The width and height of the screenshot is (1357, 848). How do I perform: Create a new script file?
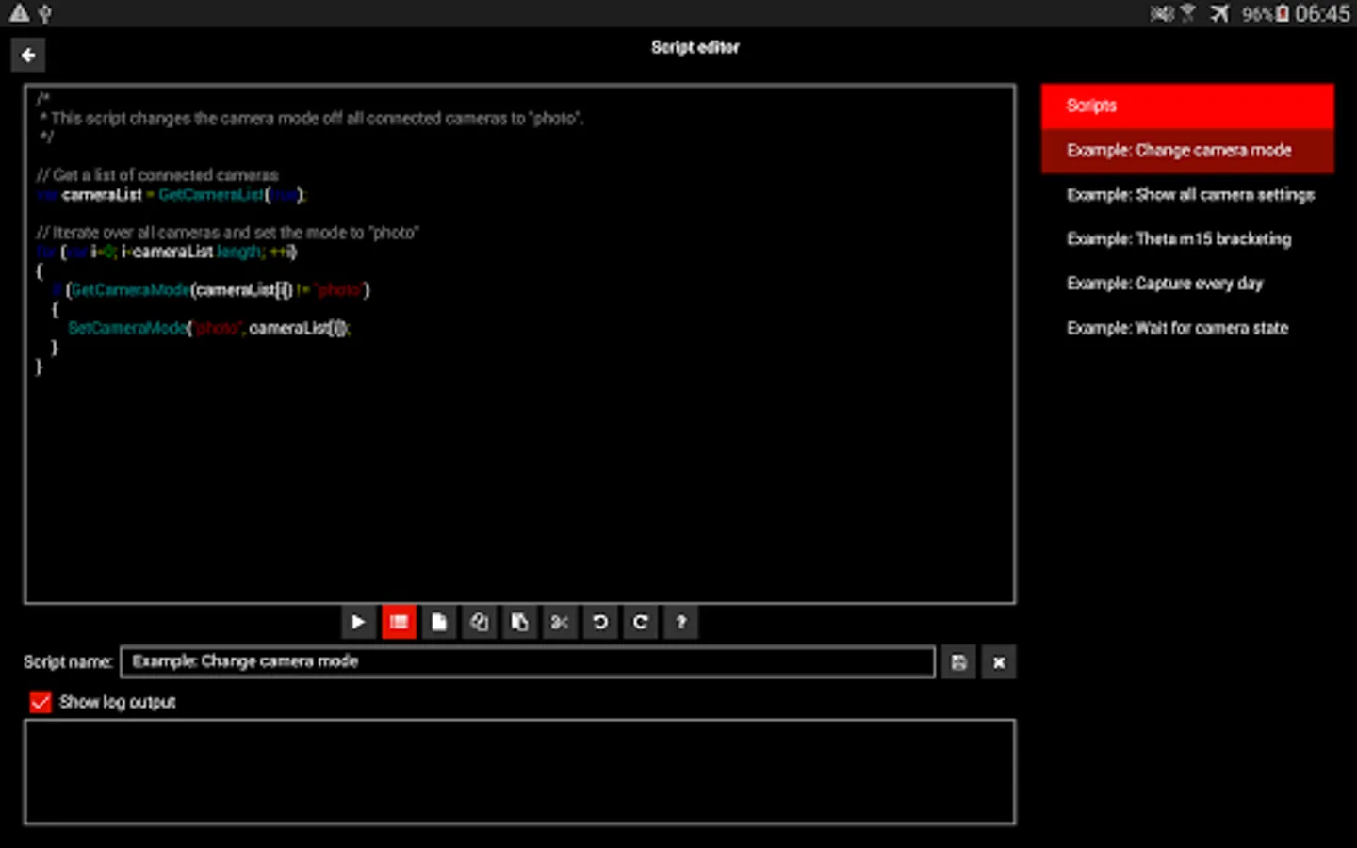(439, 622)
